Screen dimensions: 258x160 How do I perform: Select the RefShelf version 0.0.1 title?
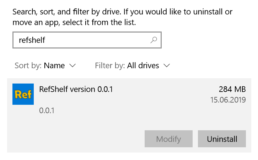(x=76, y=89)
